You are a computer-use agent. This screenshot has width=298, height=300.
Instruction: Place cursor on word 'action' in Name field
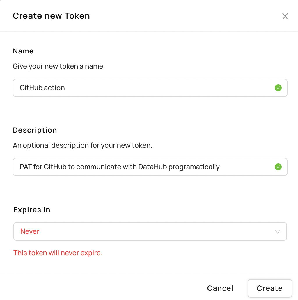click(55, 88)
